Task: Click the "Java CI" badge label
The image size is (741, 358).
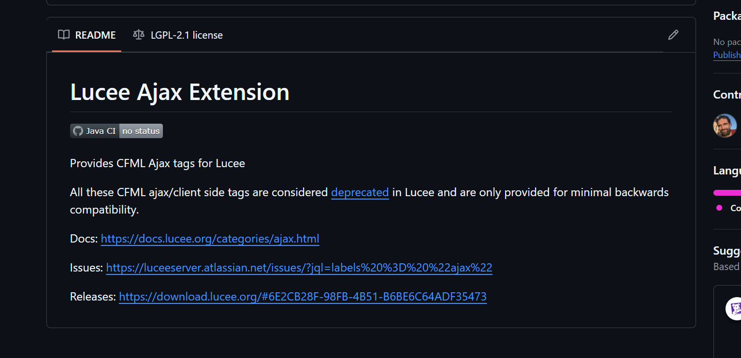Action: 101,131
